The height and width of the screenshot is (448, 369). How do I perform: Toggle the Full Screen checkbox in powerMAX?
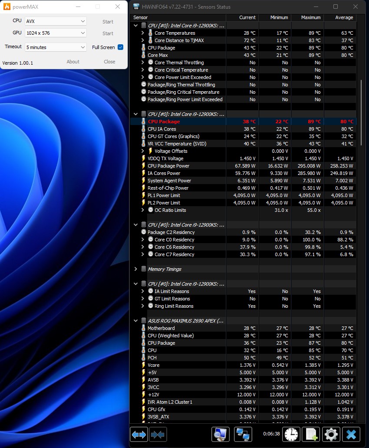[x=121, y=47]
